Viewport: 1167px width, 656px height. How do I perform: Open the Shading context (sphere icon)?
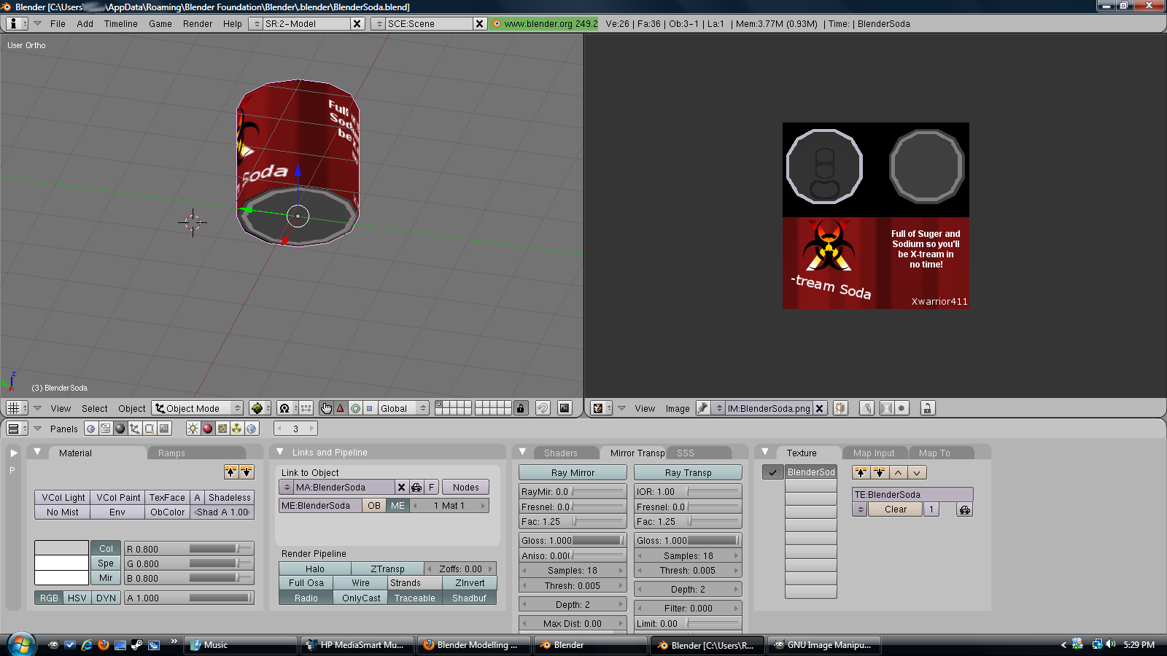click(x=120, y=429)
